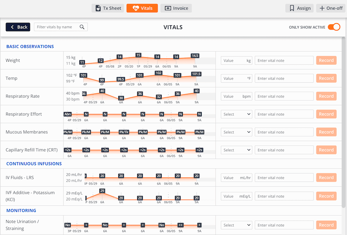
Task: Click the Invoice money icon
Action: 168,8
